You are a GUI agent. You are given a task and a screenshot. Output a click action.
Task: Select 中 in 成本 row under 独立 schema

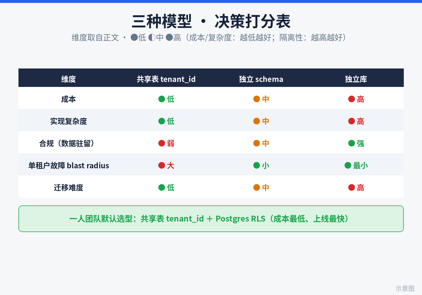261,99
